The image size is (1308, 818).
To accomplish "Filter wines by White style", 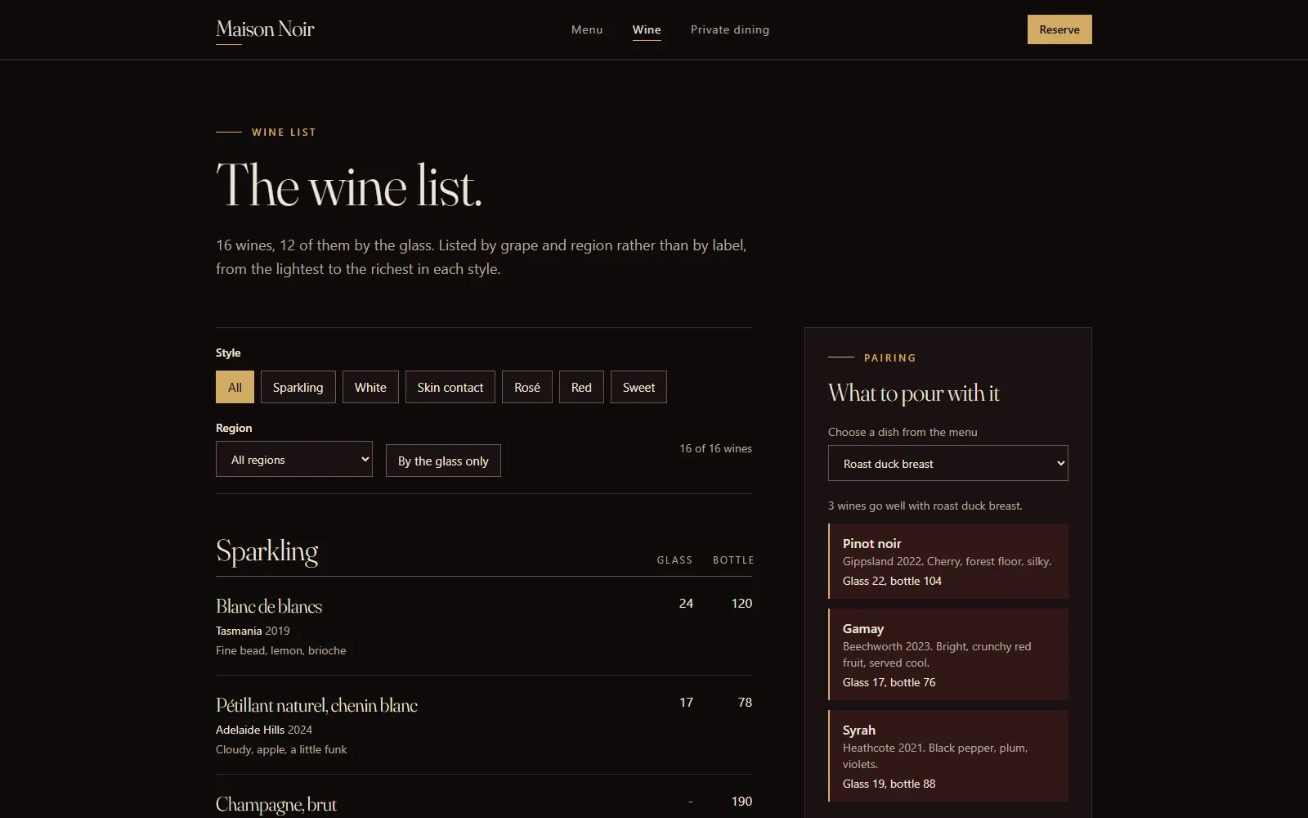I will pyautogui.click(x=370, y=387).
